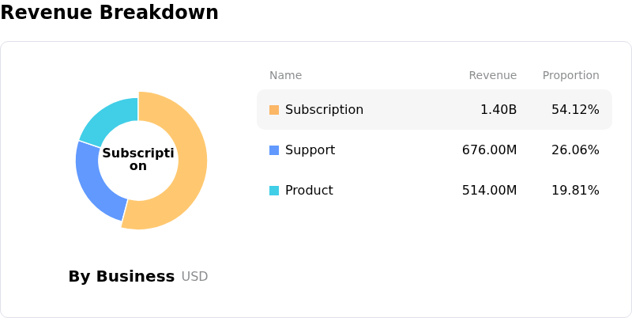This screenshot has height=318, width=632.
Task: Click the 514.00M revenue value
Action: point(489,191)
